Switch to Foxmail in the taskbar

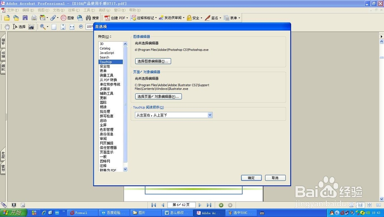82,213
